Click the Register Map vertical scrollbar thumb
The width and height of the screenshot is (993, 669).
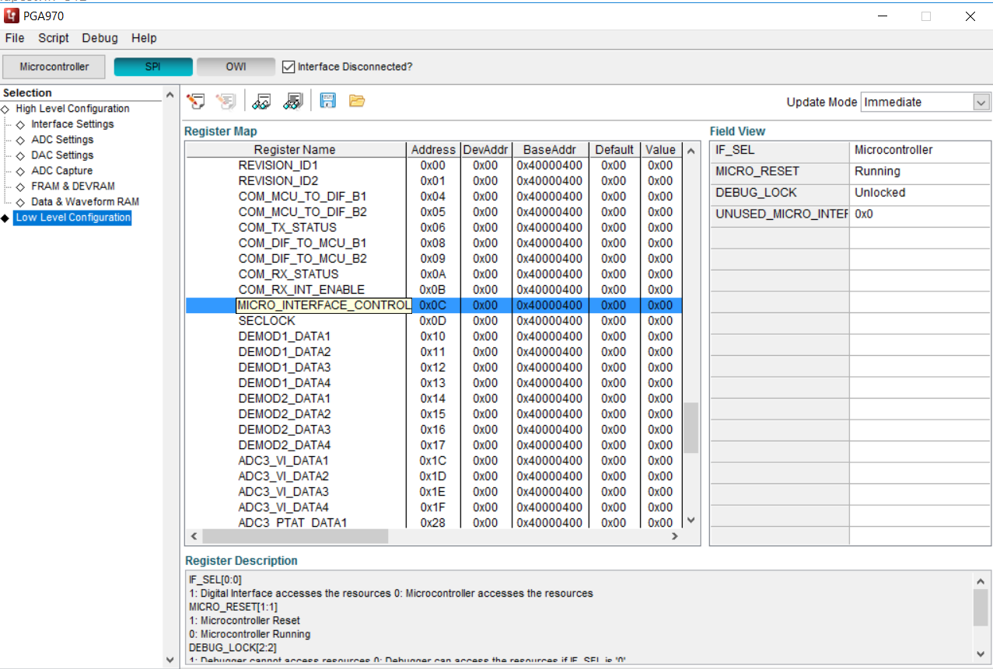pos(691,427)
